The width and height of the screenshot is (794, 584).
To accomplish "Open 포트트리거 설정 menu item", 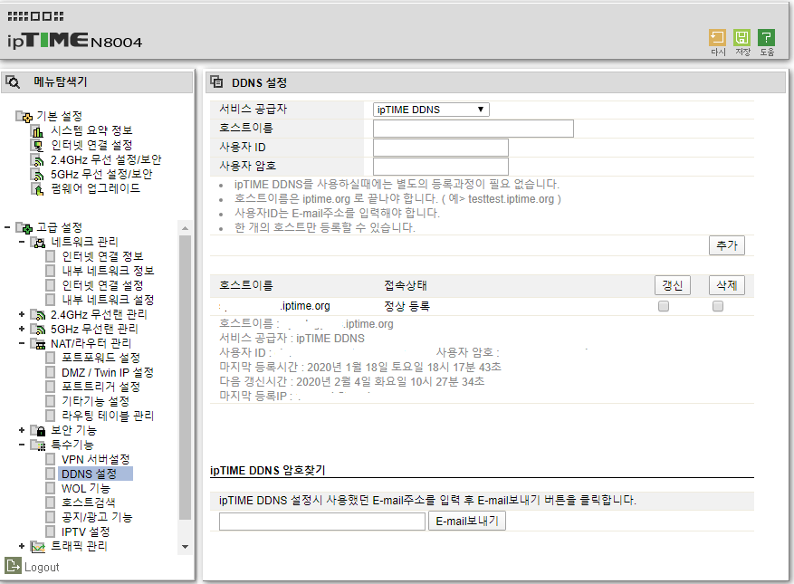I will coord(100,387).
